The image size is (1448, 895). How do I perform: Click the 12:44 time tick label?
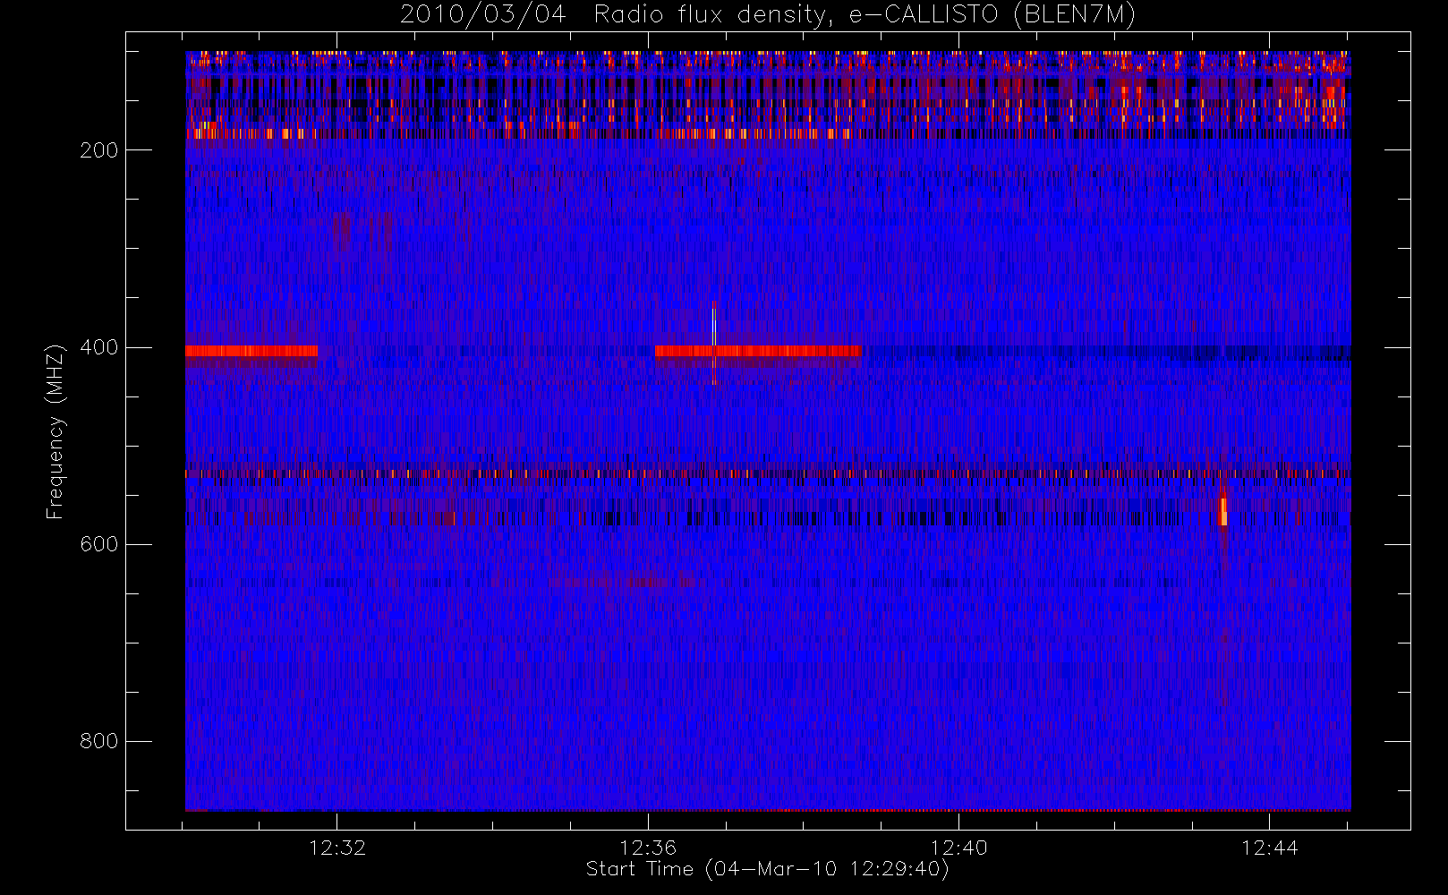(1269, 848)
